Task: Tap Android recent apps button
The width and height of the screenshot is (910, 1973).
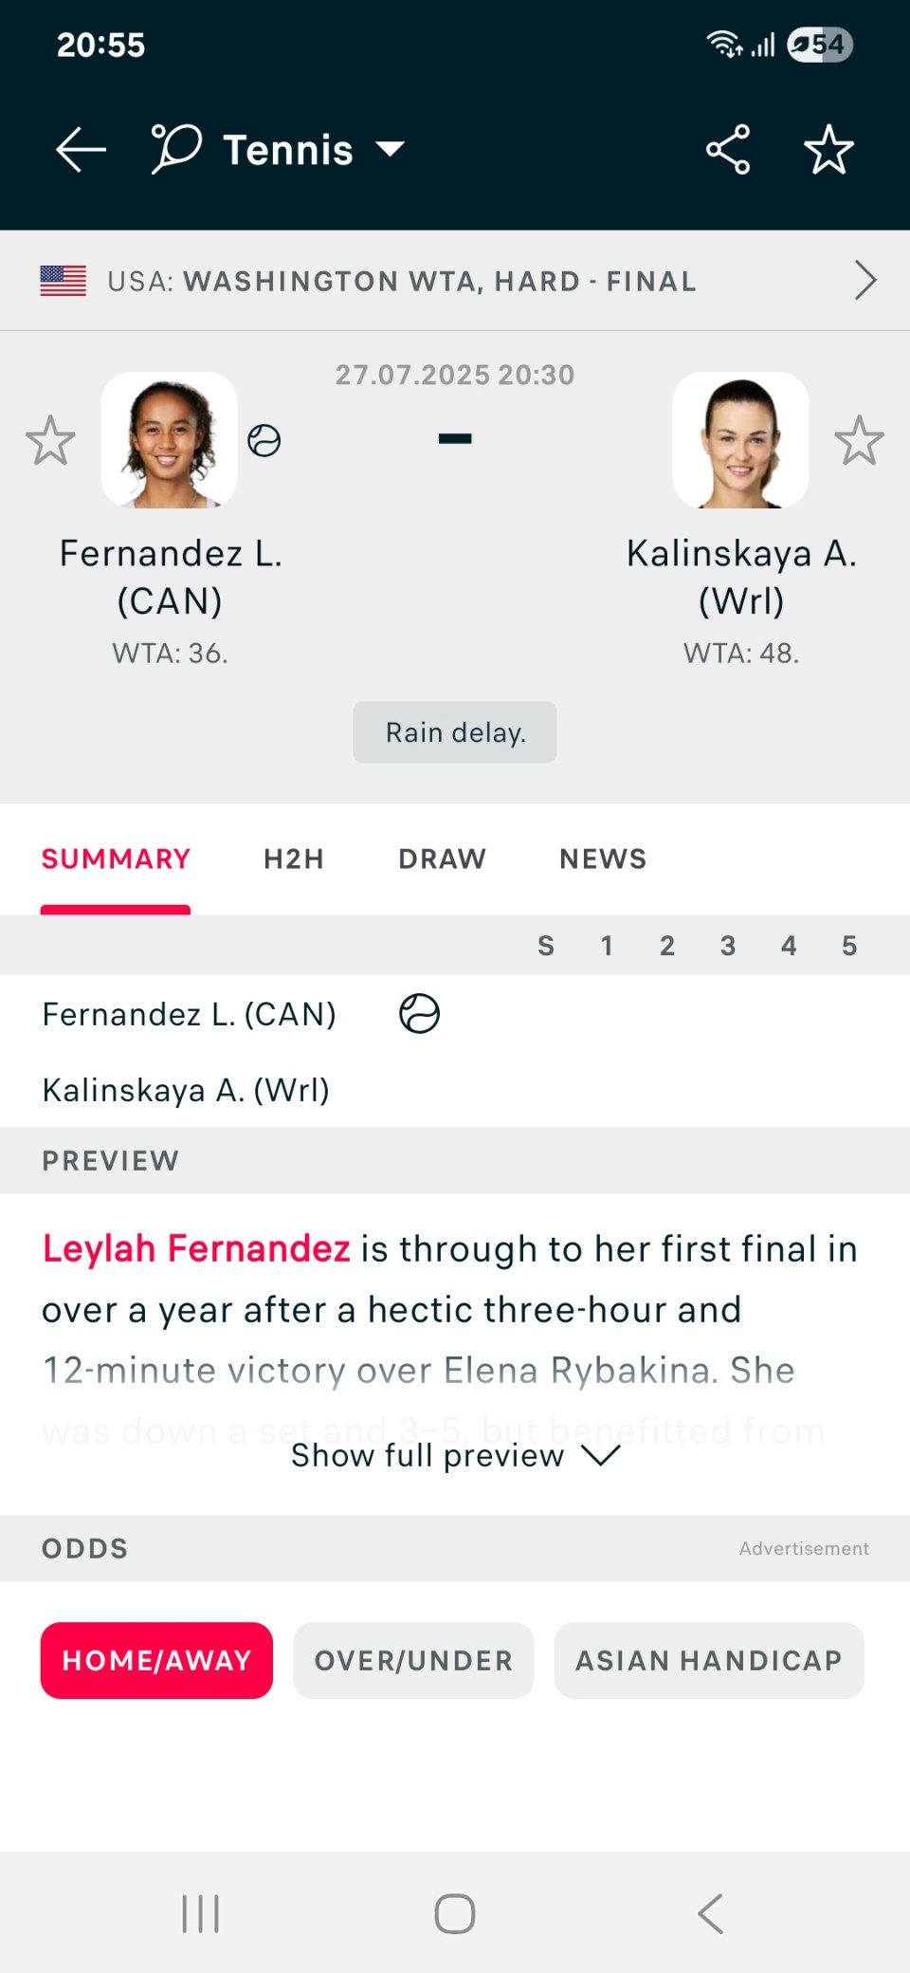Action: (x=200, y=1913)
